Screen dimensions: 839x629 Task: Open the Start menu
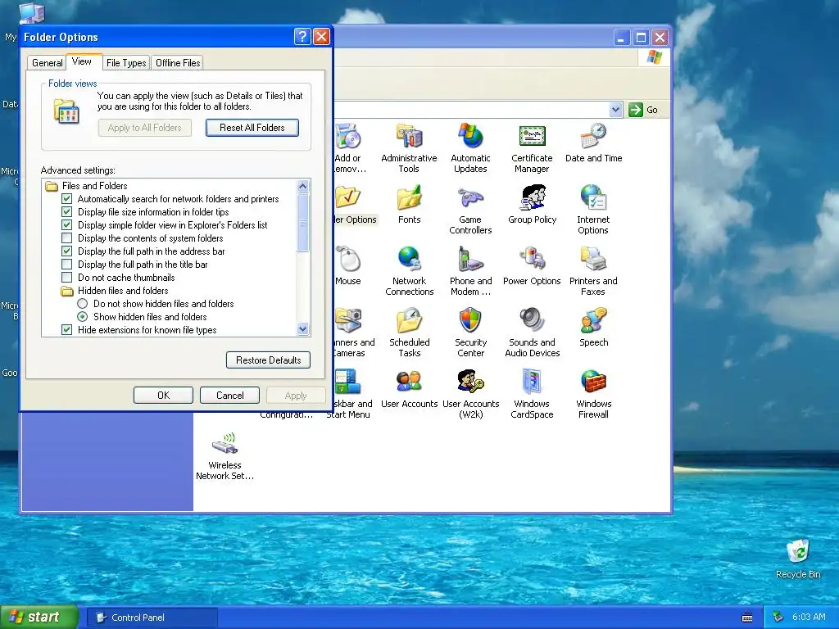pos(39,617)
